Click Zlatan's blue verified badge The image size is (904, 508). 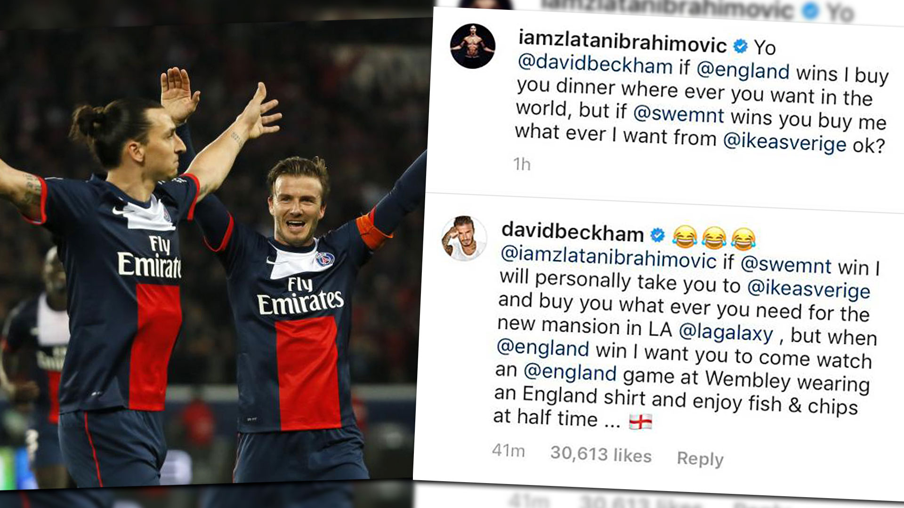pyautogui.click(x=741, y=46)
